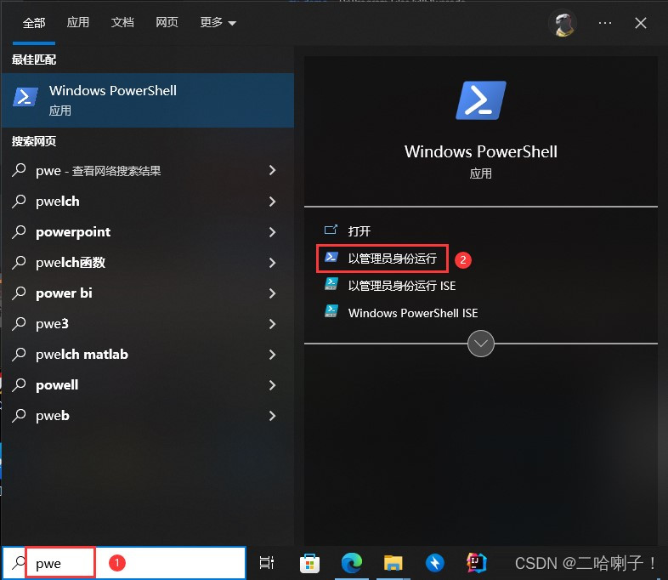This screenshot has width=668, height=580.
Task: Select the 'power bi' web suggestion
Action: [147, 293]
